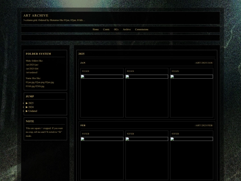Go to the Comic page

point(106,29)
